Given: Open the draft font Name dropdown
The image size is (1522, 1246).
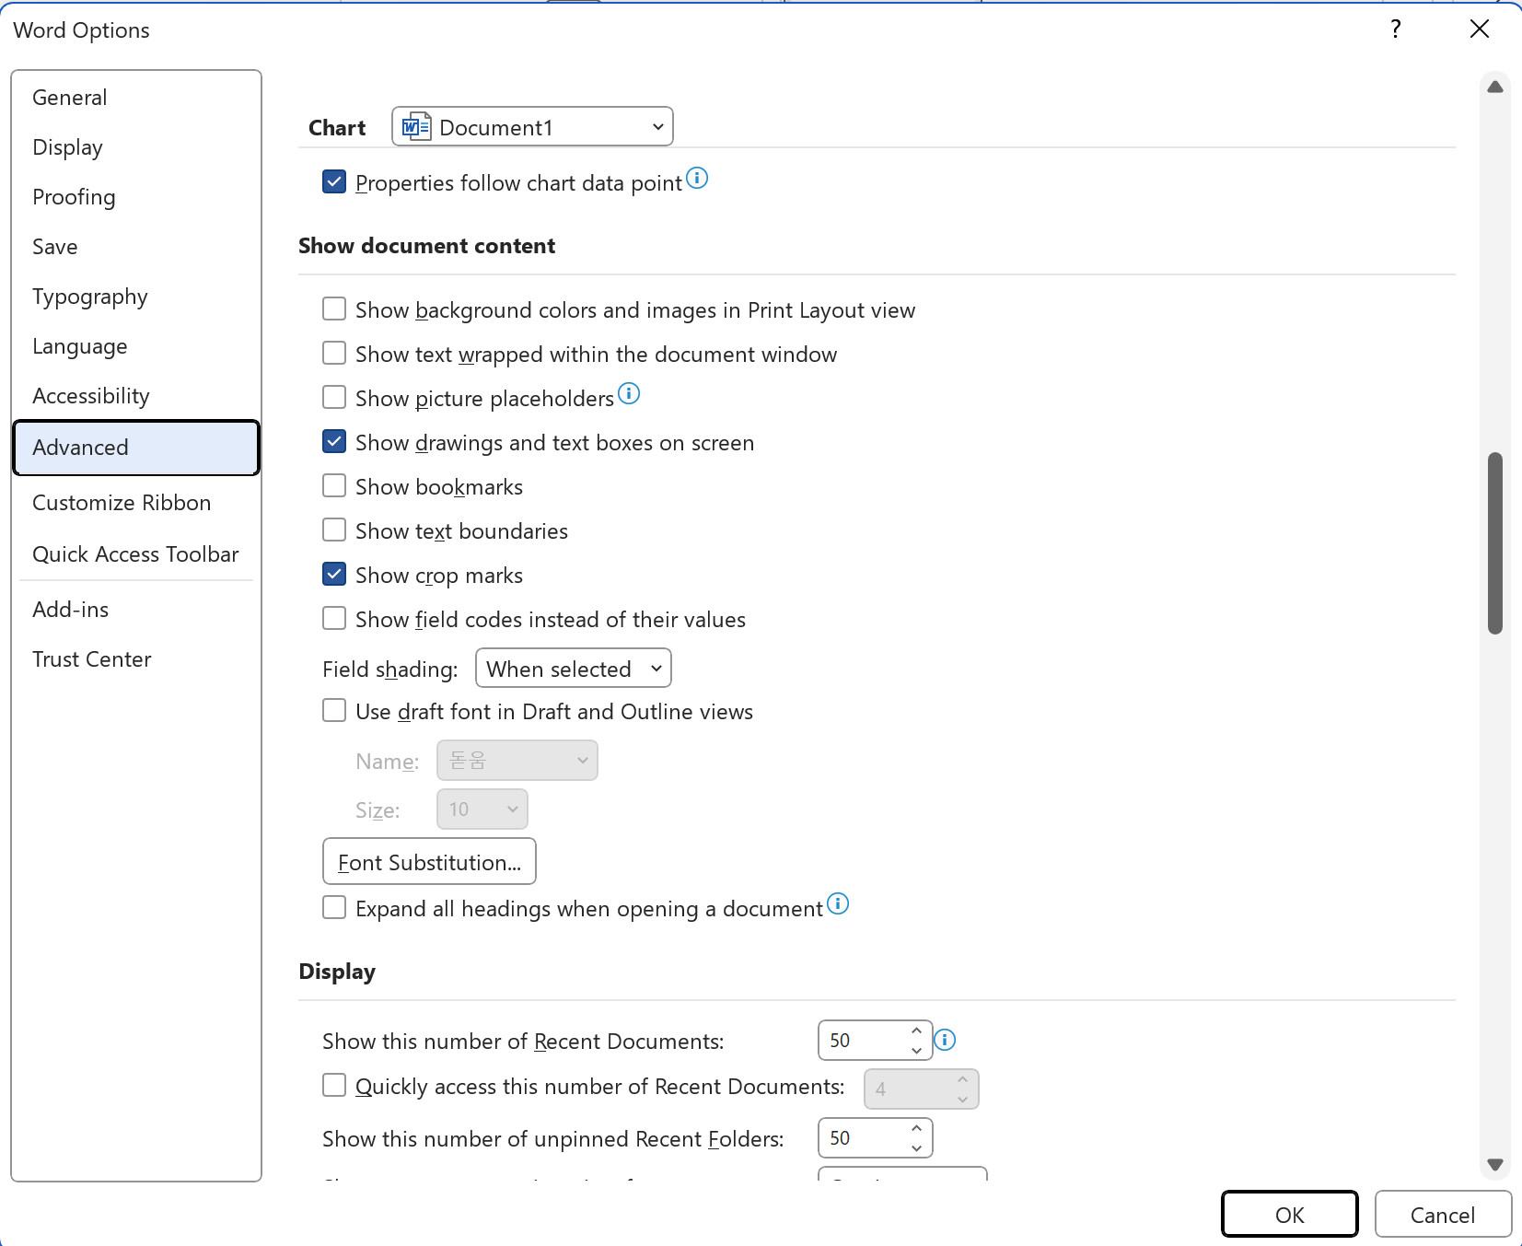Looking at the screenshot, I should point(517,761).
